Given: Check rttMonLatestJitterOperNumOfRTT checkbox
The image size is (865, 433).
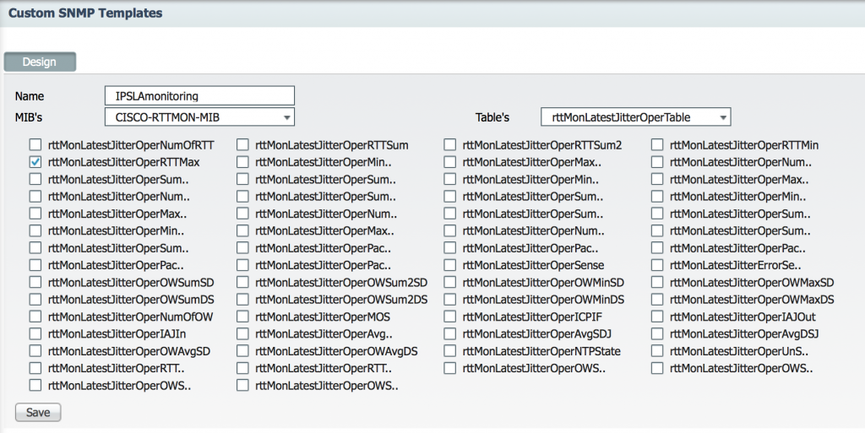Looking at the screenshot, I should click(35, 145).
